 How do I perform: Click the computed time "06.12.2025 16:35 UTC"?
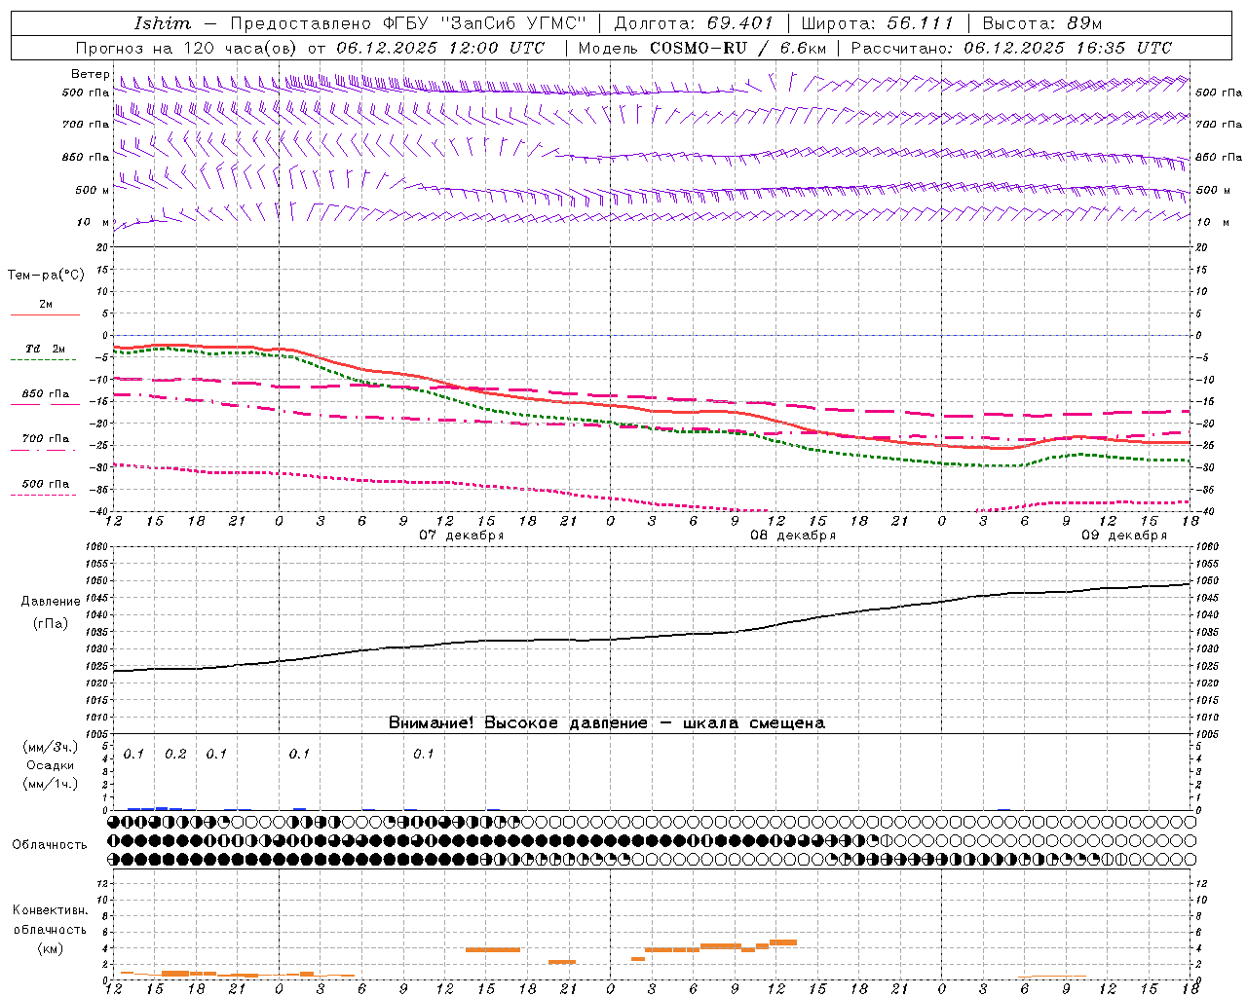pyautogui.click(x=1068, y=48)
